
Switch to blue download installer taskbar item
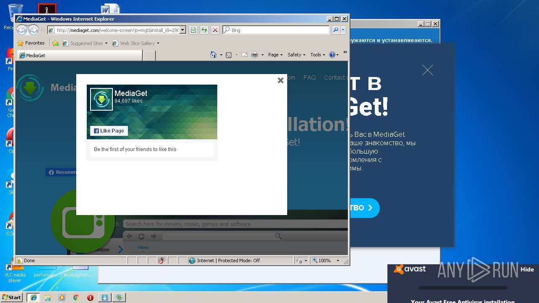pyautogui.click(x=105, y=298)
